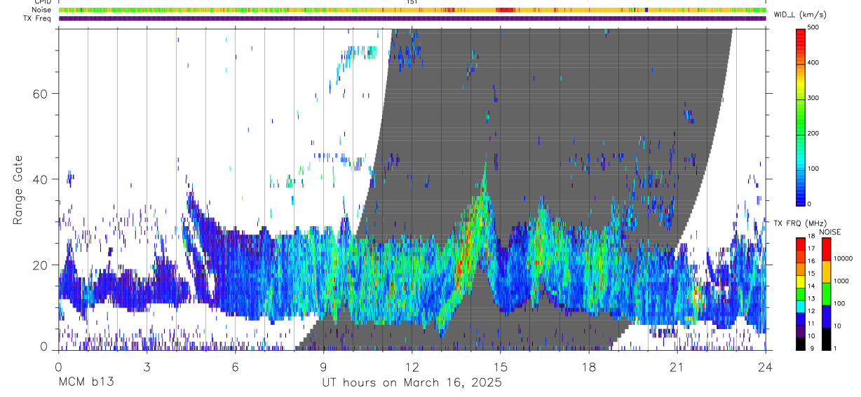Image resolution: width=861 pixels, height=397 pixels.
Task: Click the '1' tick at the NOISE scale bottom
Action: tap(836, 349)
